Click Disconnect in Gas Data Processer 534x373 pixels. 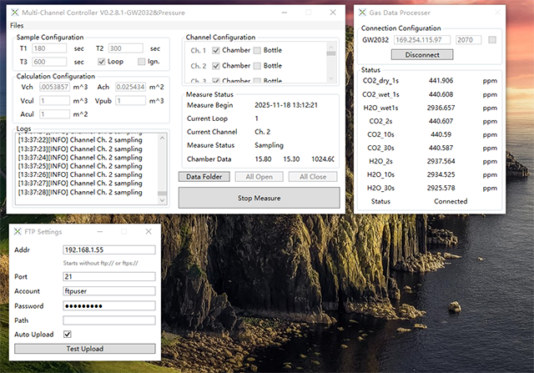[421, 54]
